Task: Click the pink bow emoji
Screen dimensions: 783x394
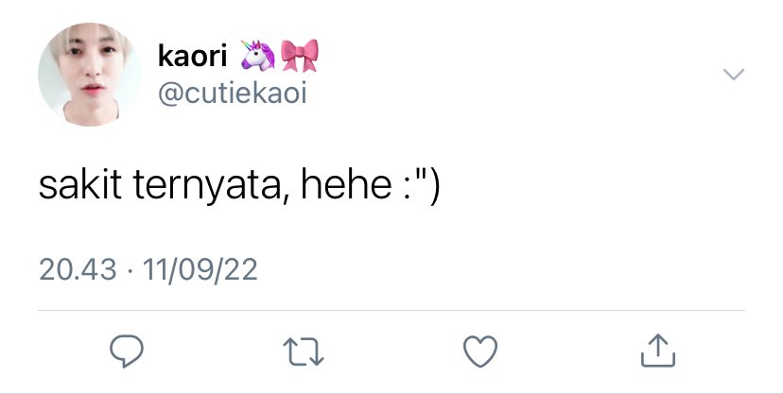Action: [299, 56]
